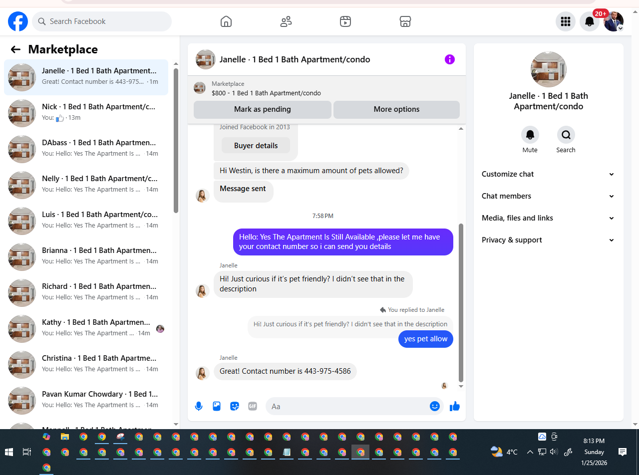
Task: Open the Facebook menu grid icon
Action: click(566, 21)
